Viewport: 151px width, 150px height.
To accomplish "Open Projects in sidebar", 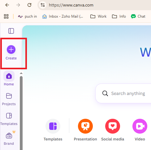I will [9, 99].
